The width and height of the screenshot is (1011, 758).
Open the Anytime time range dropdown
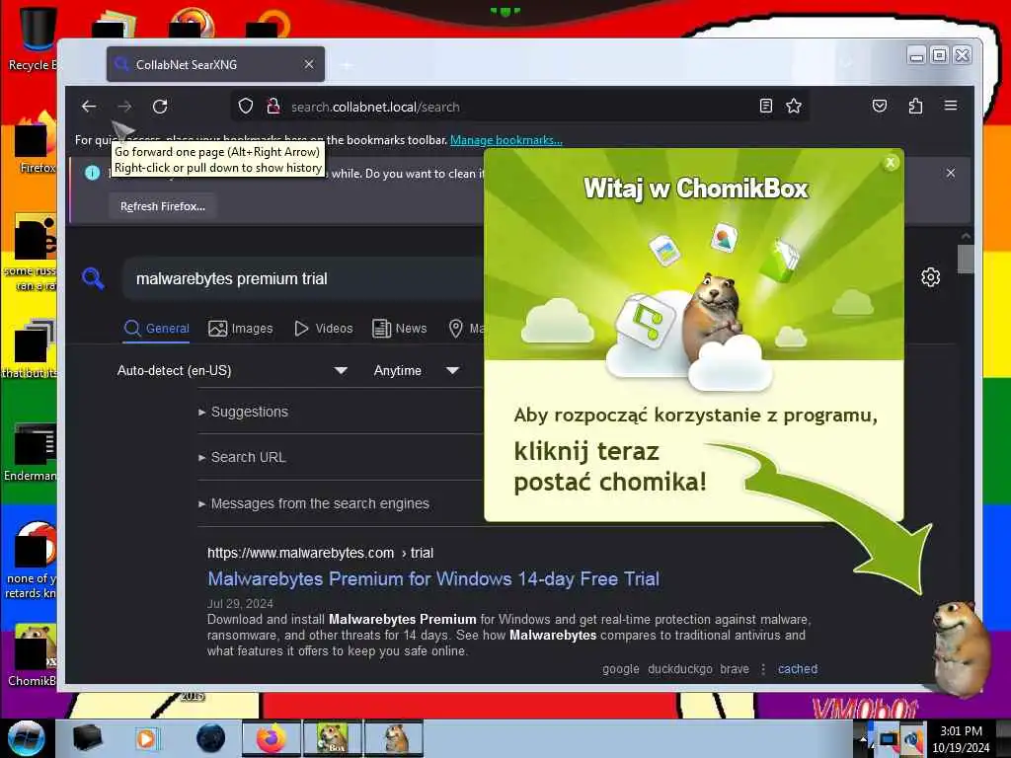pos(416,371)
